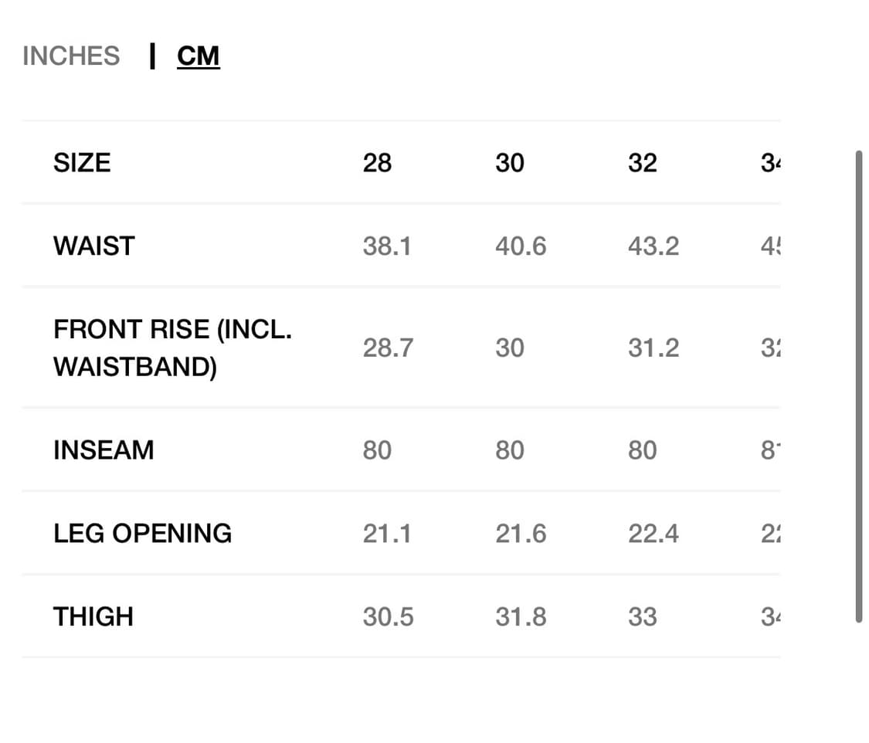
Task: Select the CM unit option
Action: [199, 56]
